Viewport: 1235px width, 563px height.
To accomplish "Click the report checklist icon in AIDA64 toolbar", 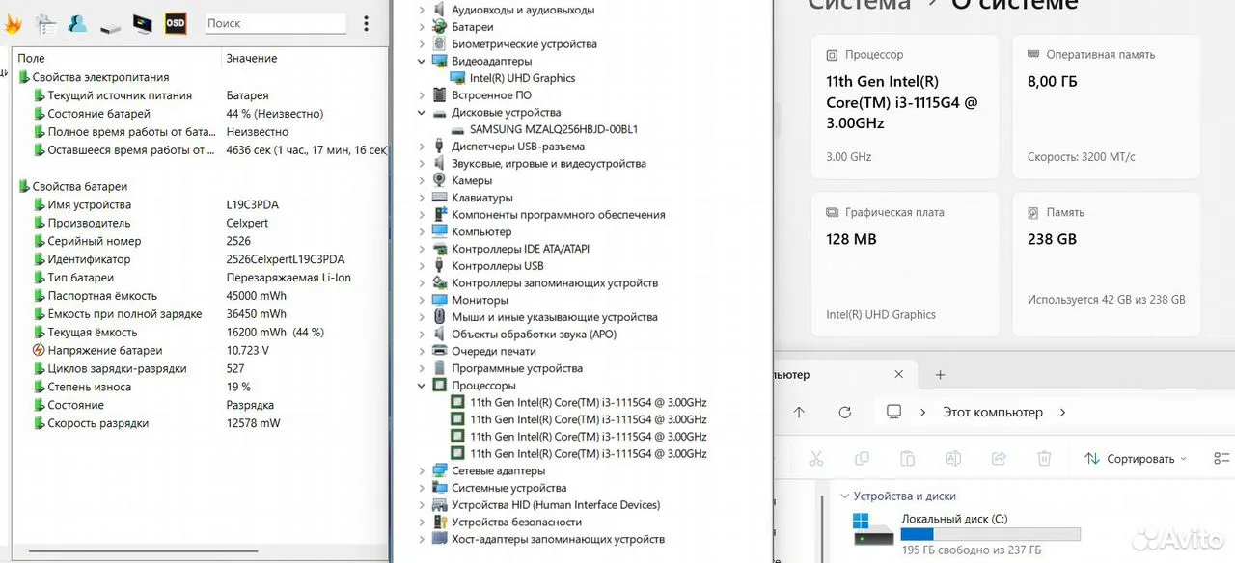I will [45, 24].
